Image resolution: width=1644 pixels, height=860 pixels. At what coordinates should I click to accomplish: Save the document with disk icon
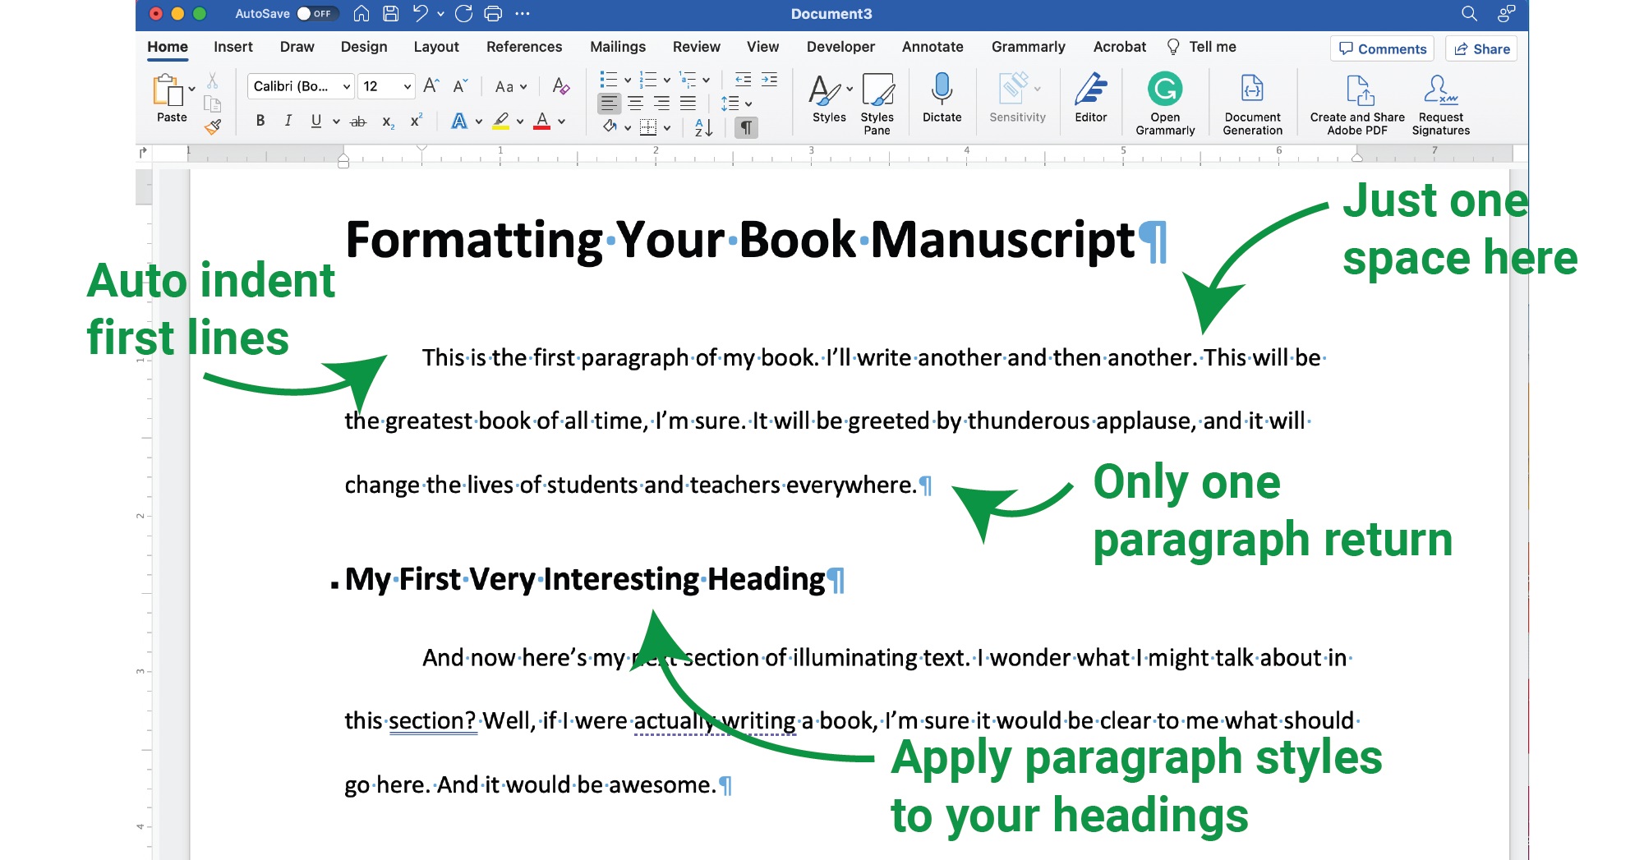(x=391, y=14)
